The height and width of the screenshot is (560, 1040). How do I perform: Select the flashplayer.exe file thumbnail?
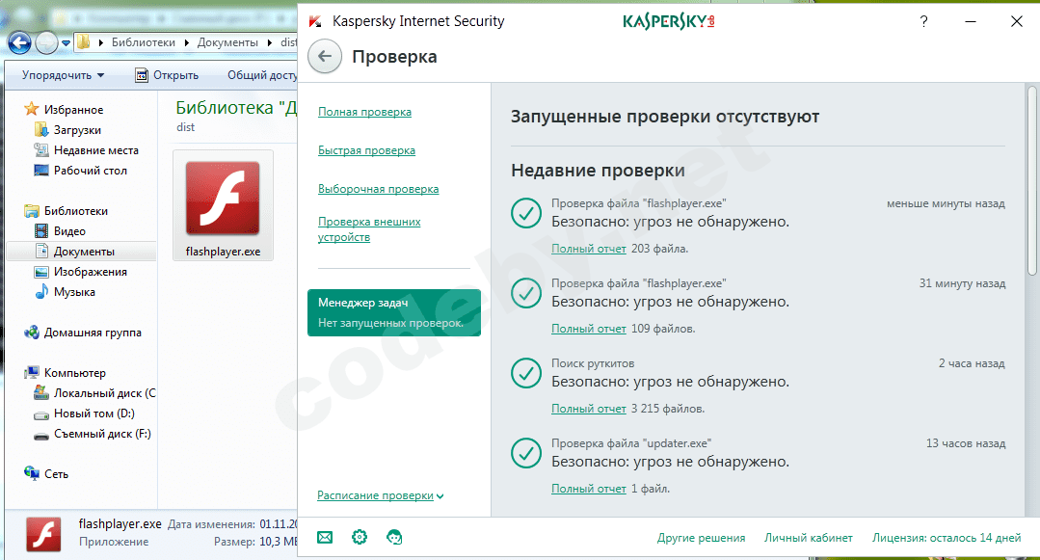coord(223,199)
